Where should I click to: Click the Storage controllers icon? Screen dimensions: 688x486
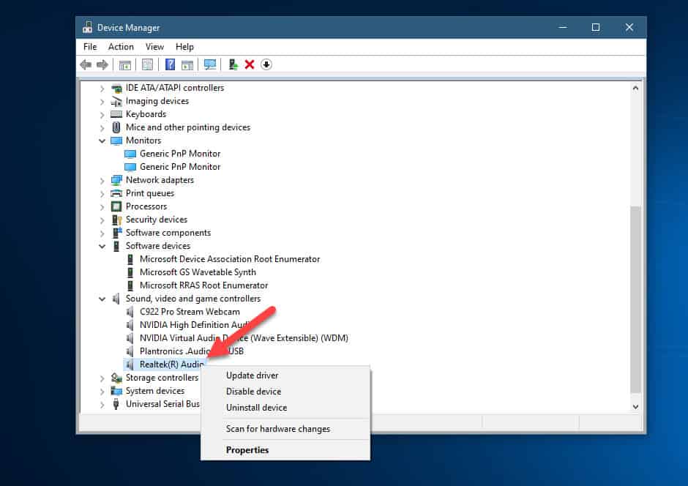(x=116, y=378)
